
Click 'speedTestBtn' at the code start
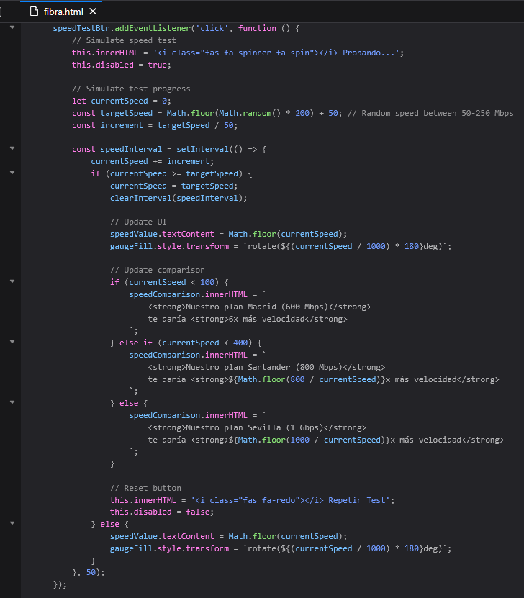(81, 28)
